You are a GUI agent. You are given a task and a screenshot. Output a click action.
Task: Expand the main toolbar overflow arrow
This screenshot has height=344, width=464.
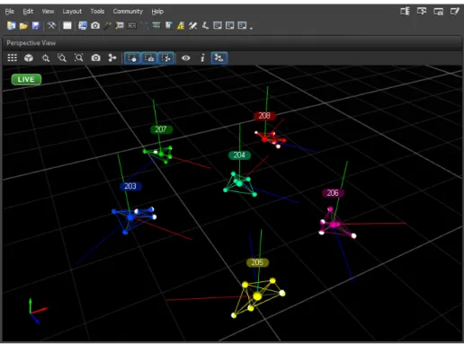(251, 28)
